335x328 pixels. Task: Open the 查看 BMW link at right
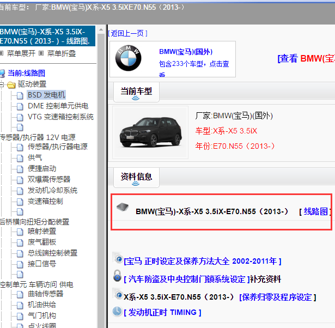[x=306, y=58]
